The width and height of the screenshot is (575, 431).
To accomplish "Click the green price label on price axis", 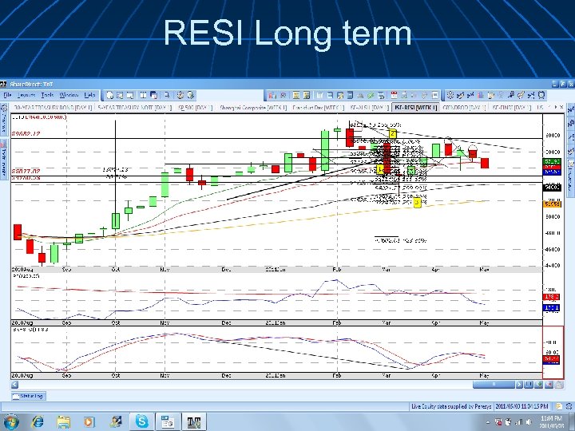I will [552, 161].
